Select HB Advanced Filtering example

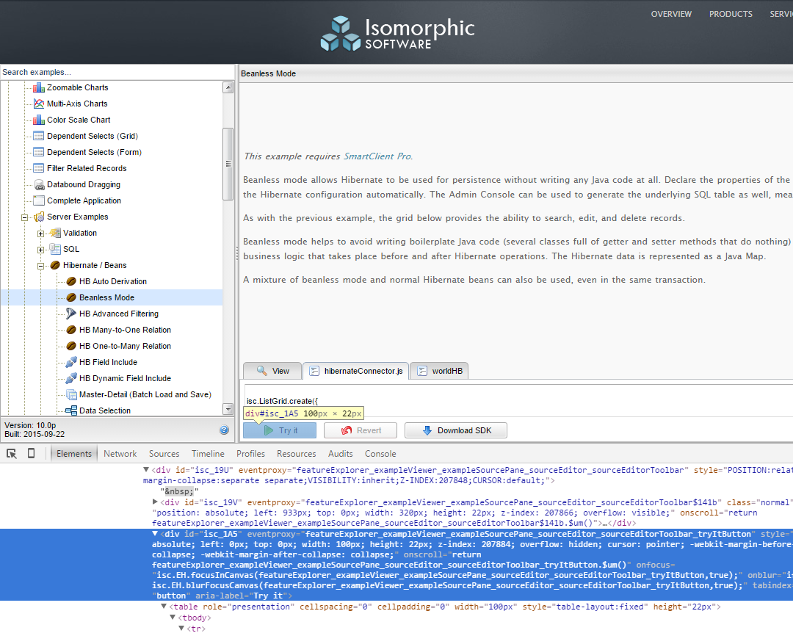pos(119,314)
